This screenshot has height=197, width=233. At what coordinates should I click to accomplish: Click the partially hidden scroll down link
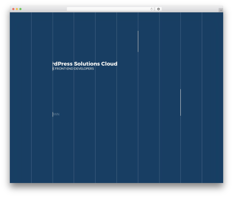(x=56, y=114)
